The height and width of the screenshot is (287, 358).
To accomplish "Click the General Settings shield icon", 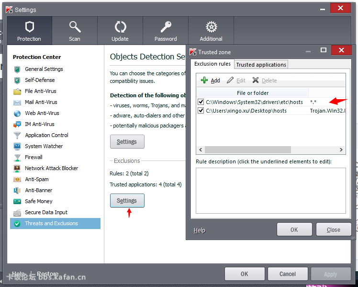I will click(17, 69).
